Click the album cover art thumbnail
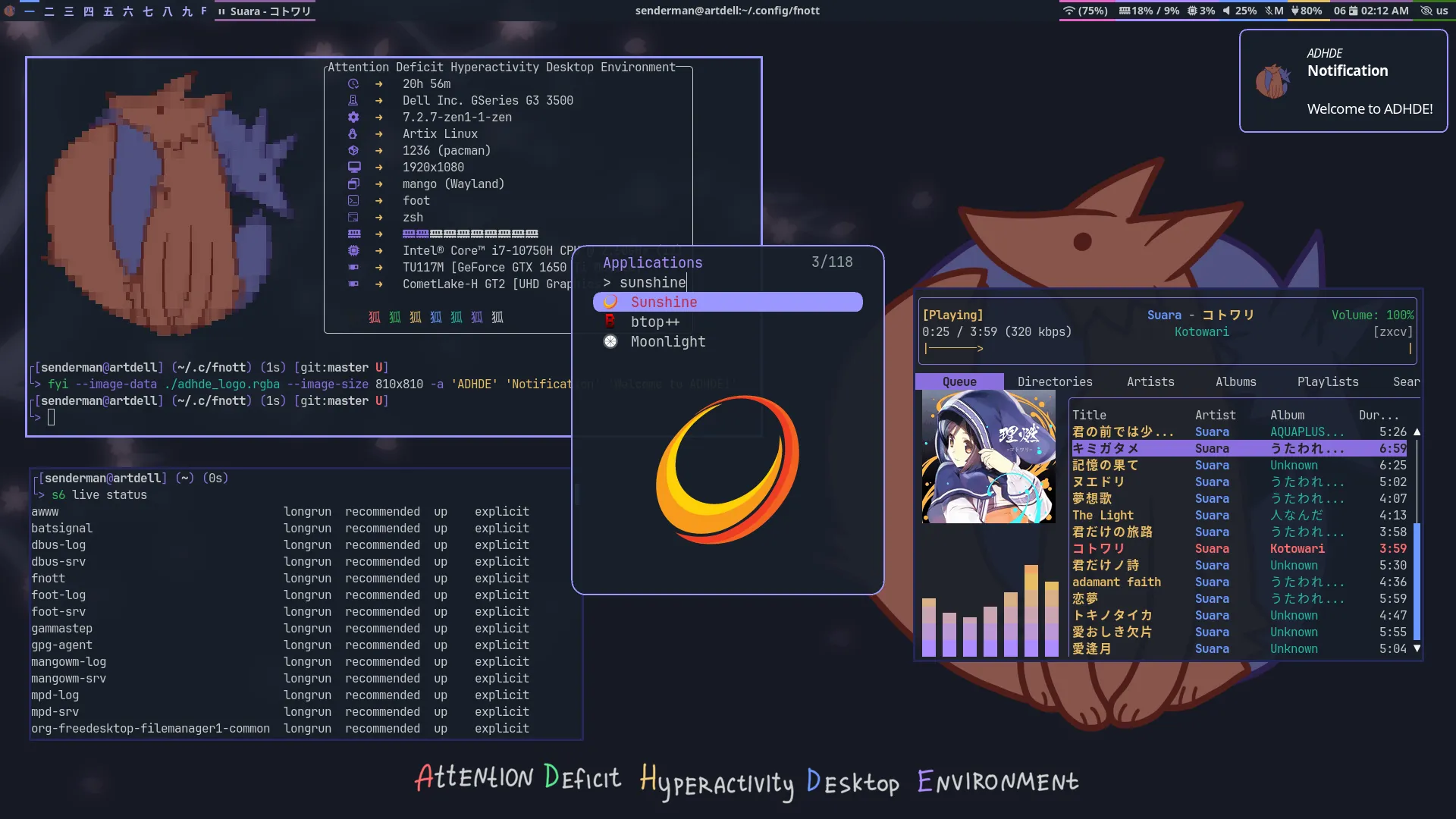 pyautogui.click(x=989, y=457)
